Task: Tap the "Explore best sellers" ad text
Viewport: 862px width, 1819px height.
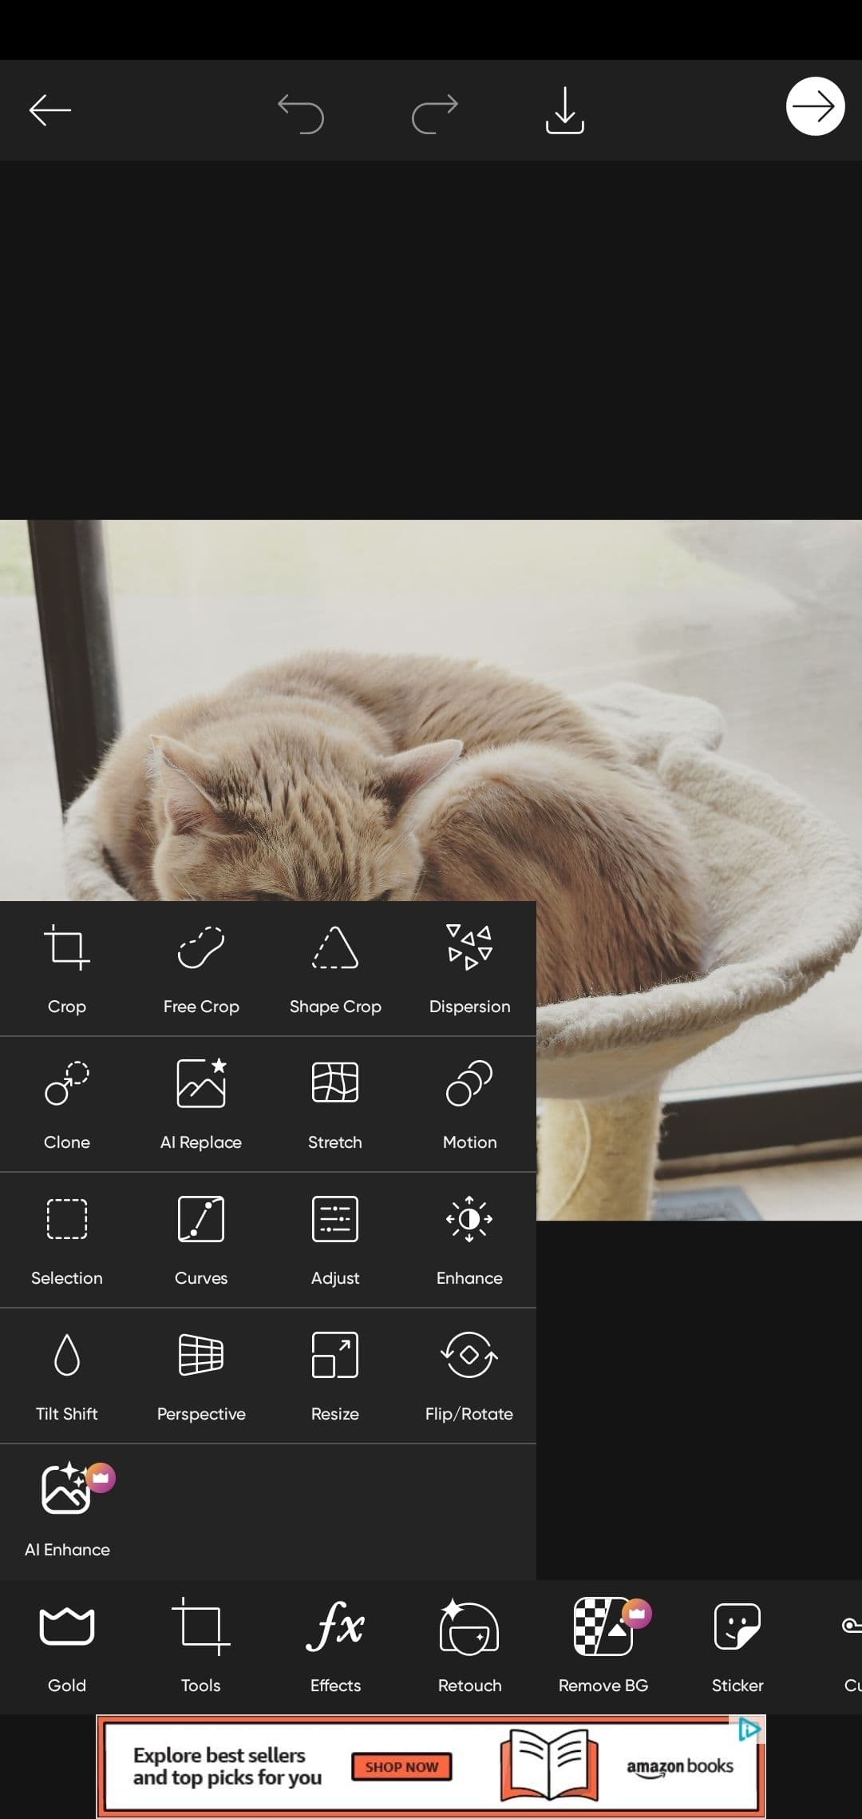Action: [x=227, y=1766]
